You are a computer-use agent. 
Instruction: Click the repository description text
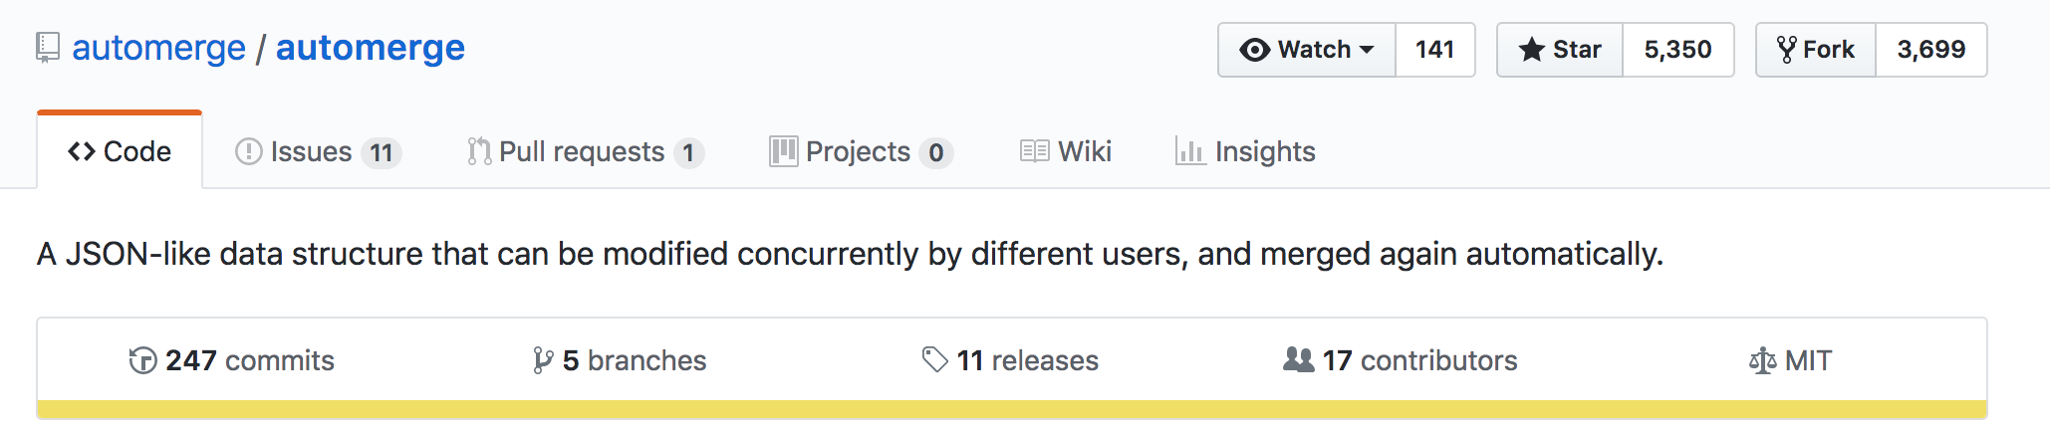(x=850, y=255)
